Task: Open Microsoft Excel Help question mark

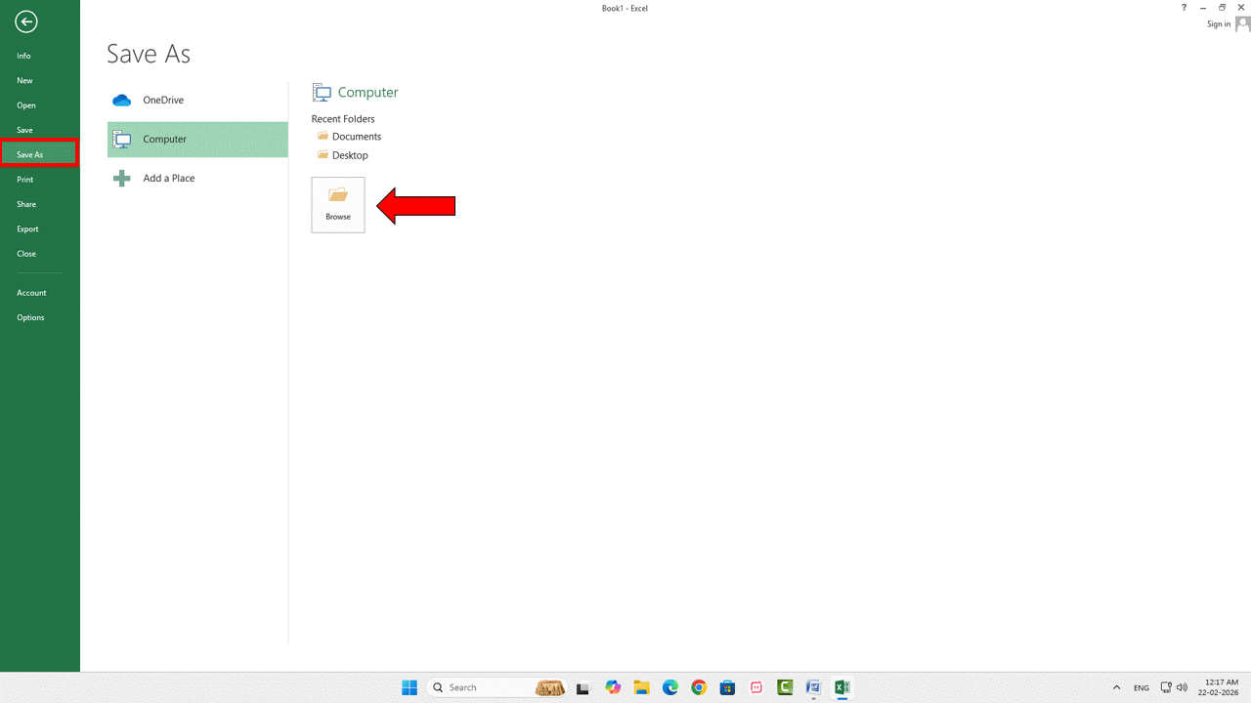Action: click(x=1184, y=8)
